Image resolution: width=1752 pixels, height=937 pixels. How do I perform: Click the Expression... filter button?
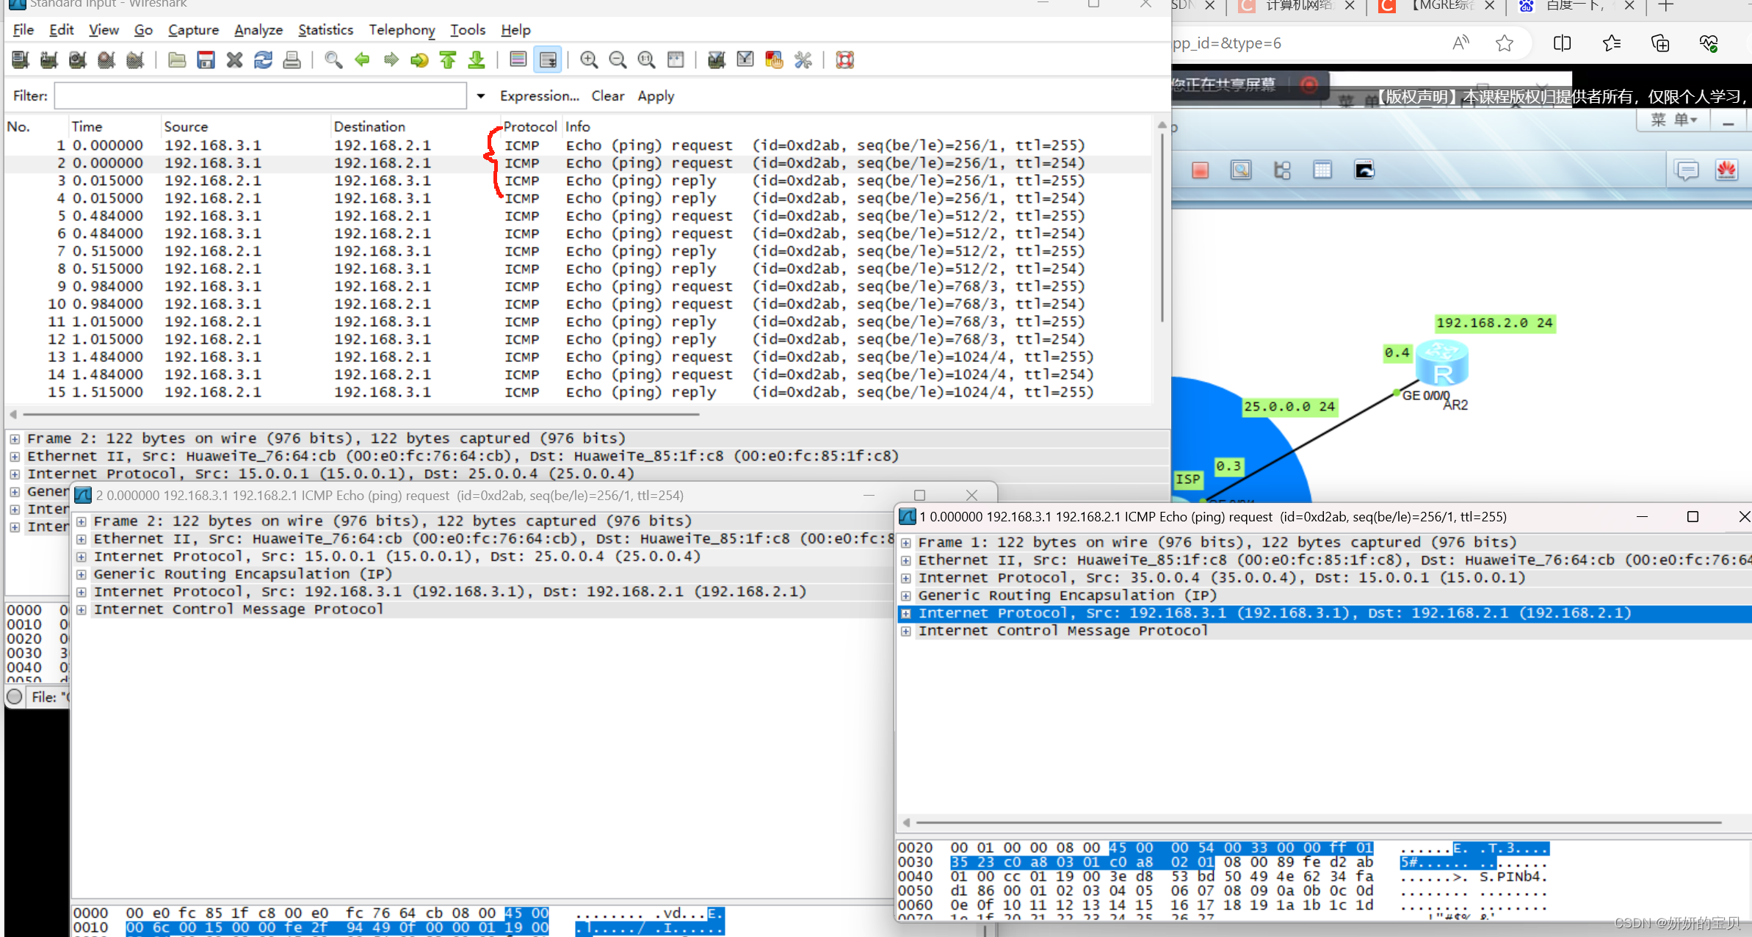tap(539, 96)
